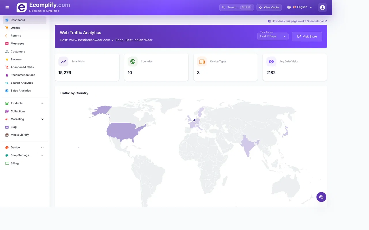Click the Total Visits value 15,276
Image resolution: width=369 pixels, height=230 pixels.
(x=65, y=73)
